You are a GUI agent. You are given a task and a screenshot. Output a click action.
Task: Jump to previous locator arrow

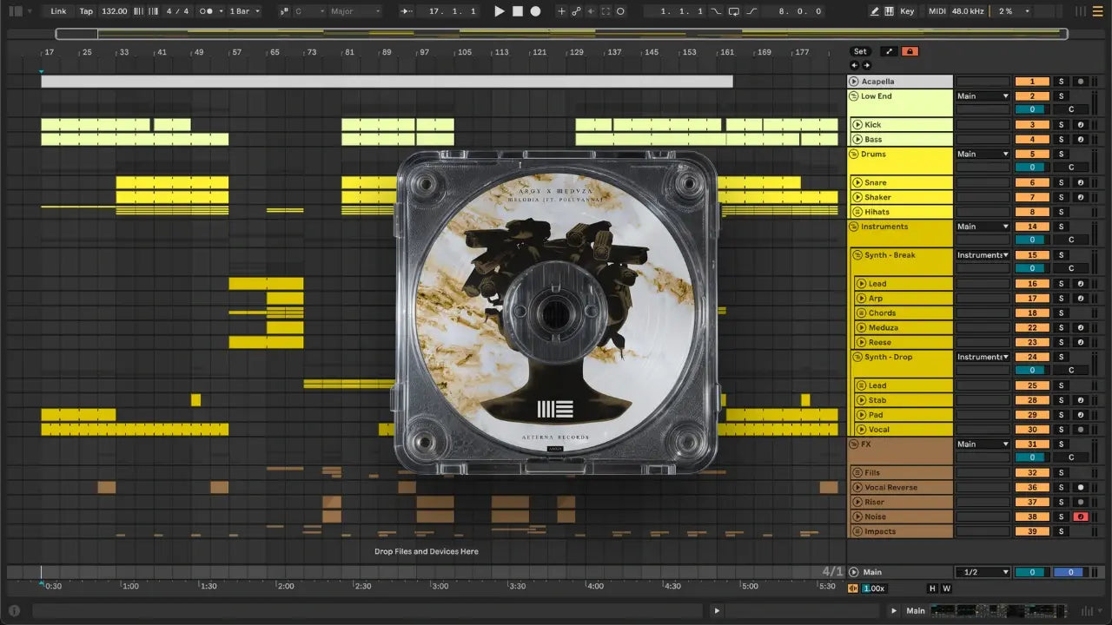pyautogui.click(x=854, y=65)
